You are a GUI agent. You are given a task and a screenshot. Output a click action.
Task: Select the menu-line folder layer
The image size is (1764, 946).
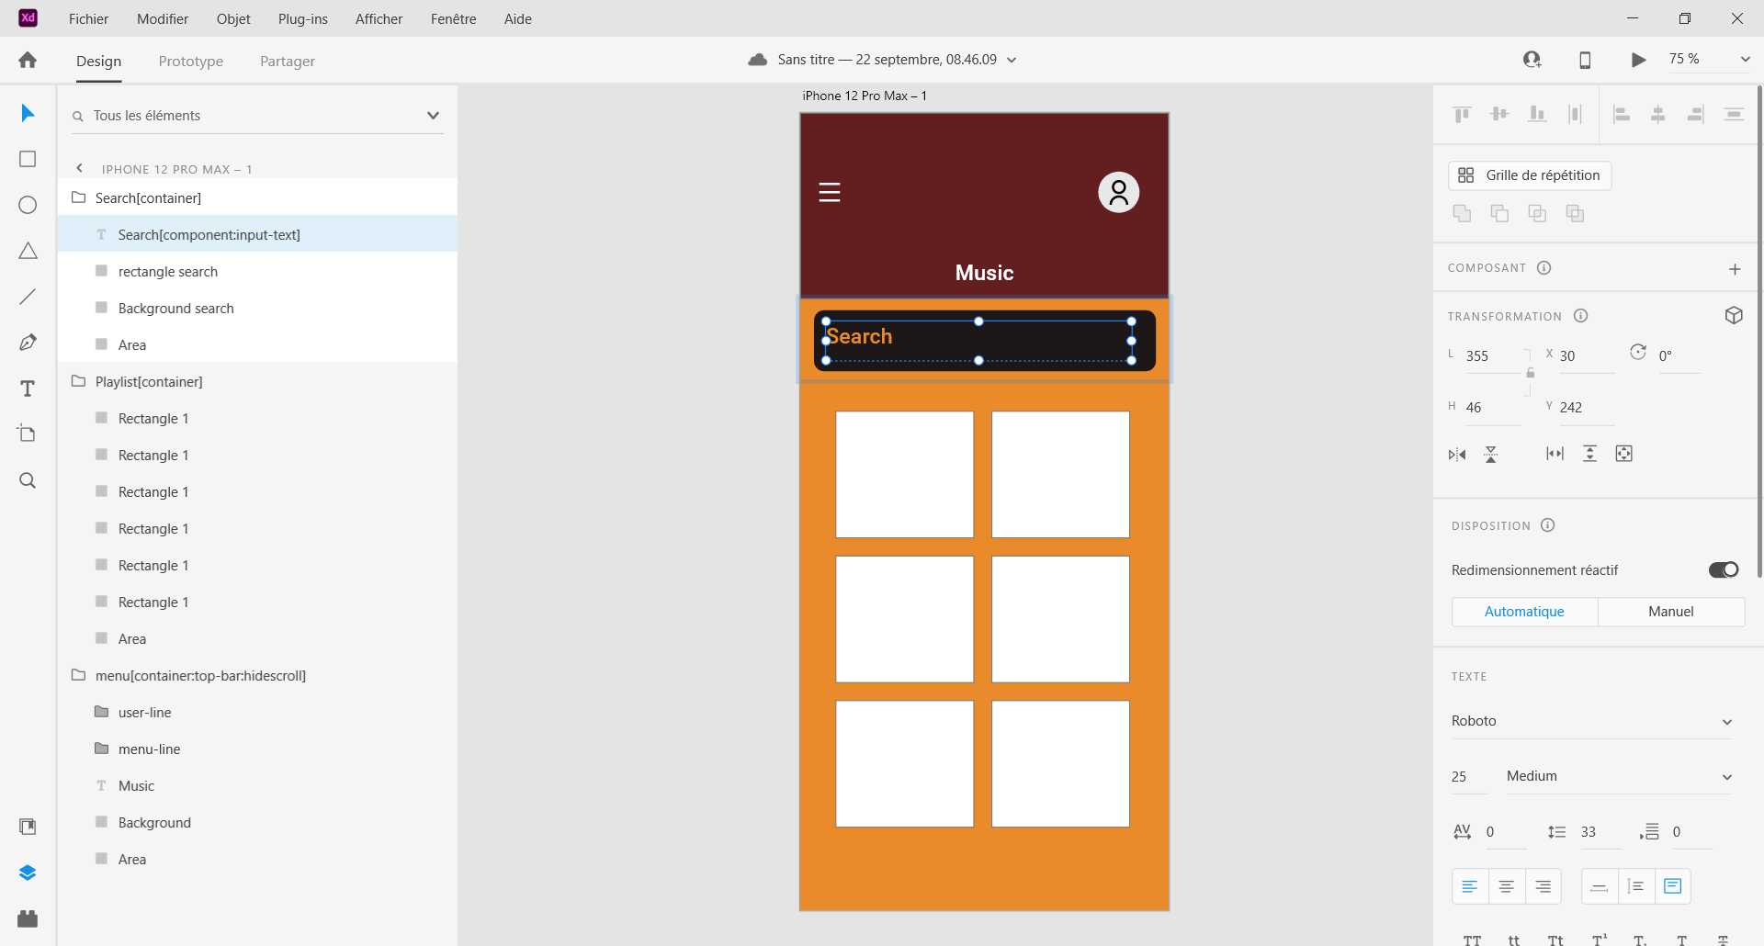click(x=257, y=749)
